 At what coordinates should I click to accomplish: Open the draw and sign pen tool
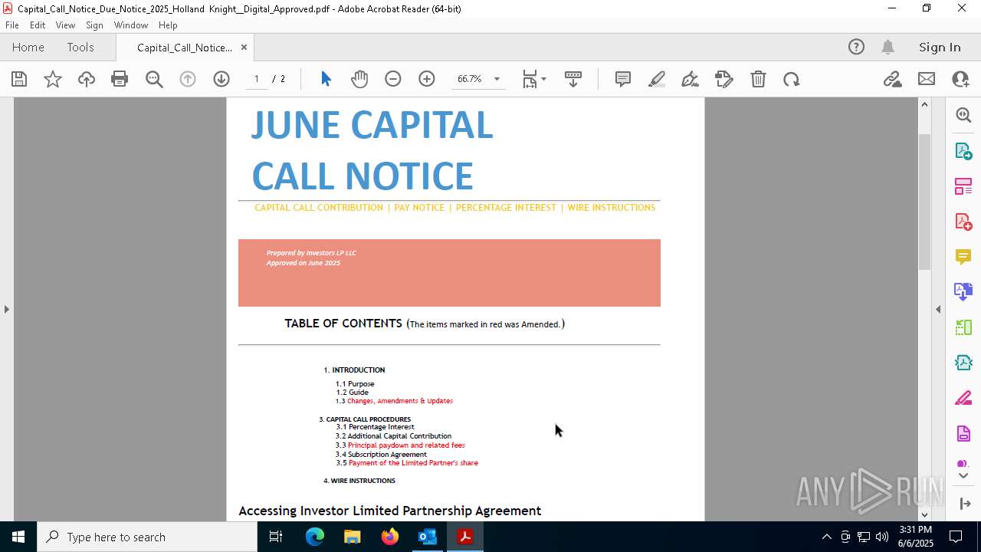coord(691,79)
